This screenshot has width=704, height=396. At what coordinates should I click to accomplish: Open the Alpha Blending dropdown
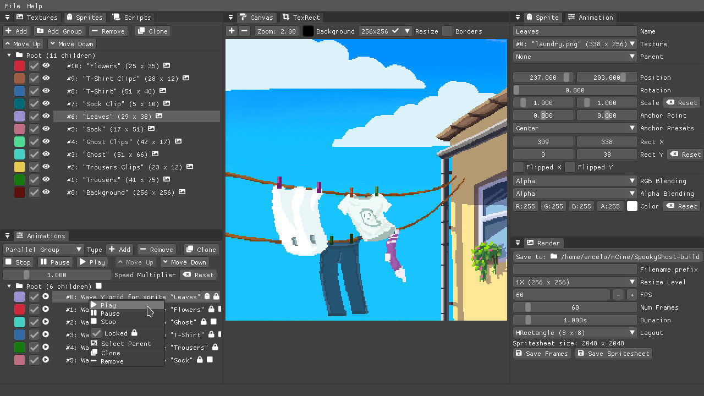point(575,194)
